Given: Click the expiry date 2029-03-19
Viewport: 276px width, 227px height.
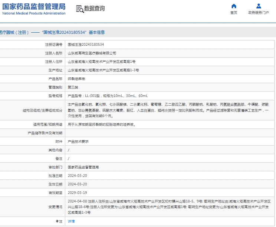Looking at the screenshot, I should [77, 193].
